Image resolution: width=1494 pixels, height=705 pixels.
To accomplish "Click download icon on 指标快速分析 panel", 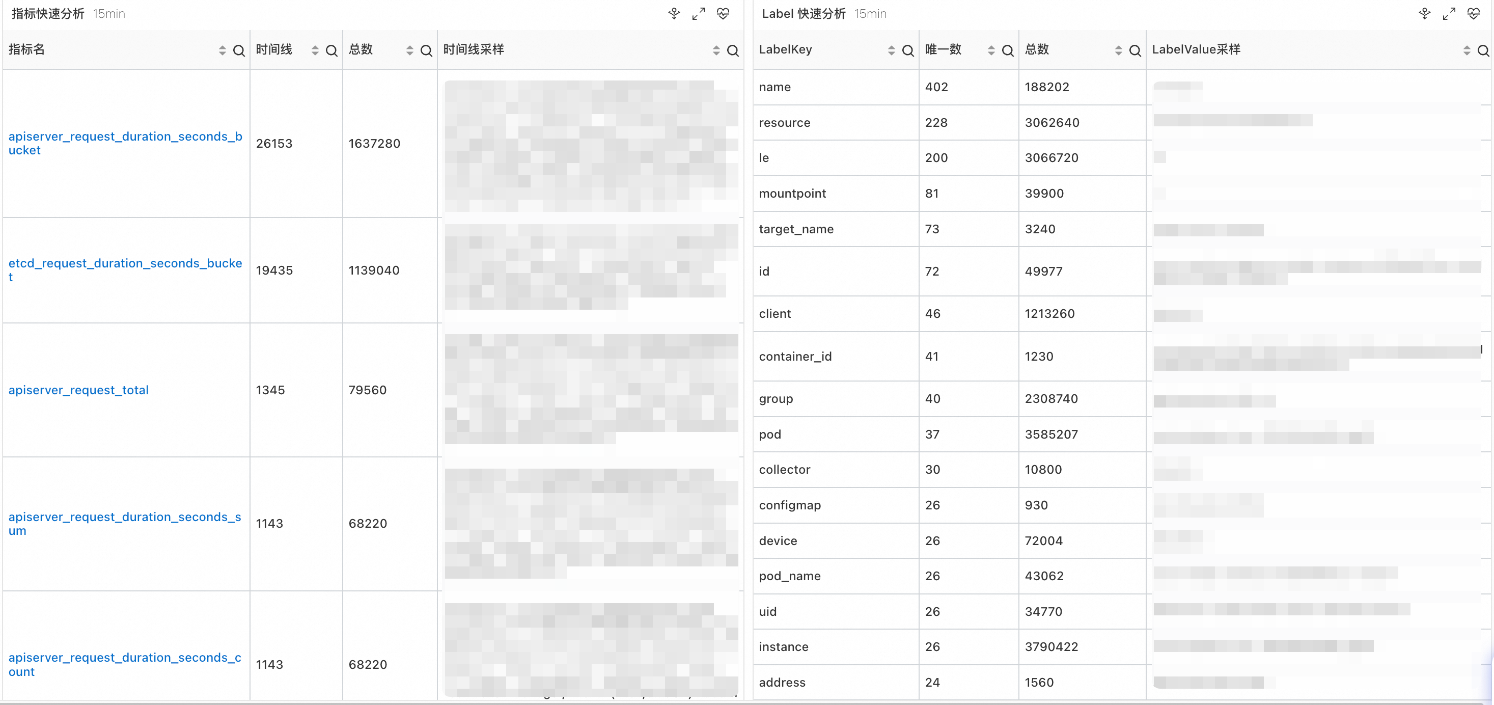I will point(674,14).
